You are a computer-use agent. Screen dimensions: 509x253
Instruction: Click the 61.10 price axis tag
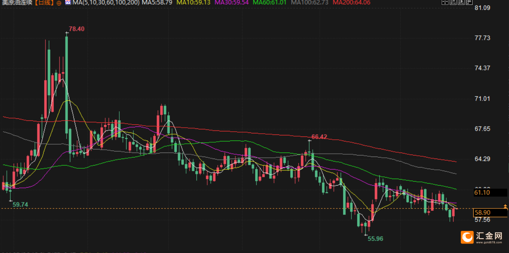490,193
